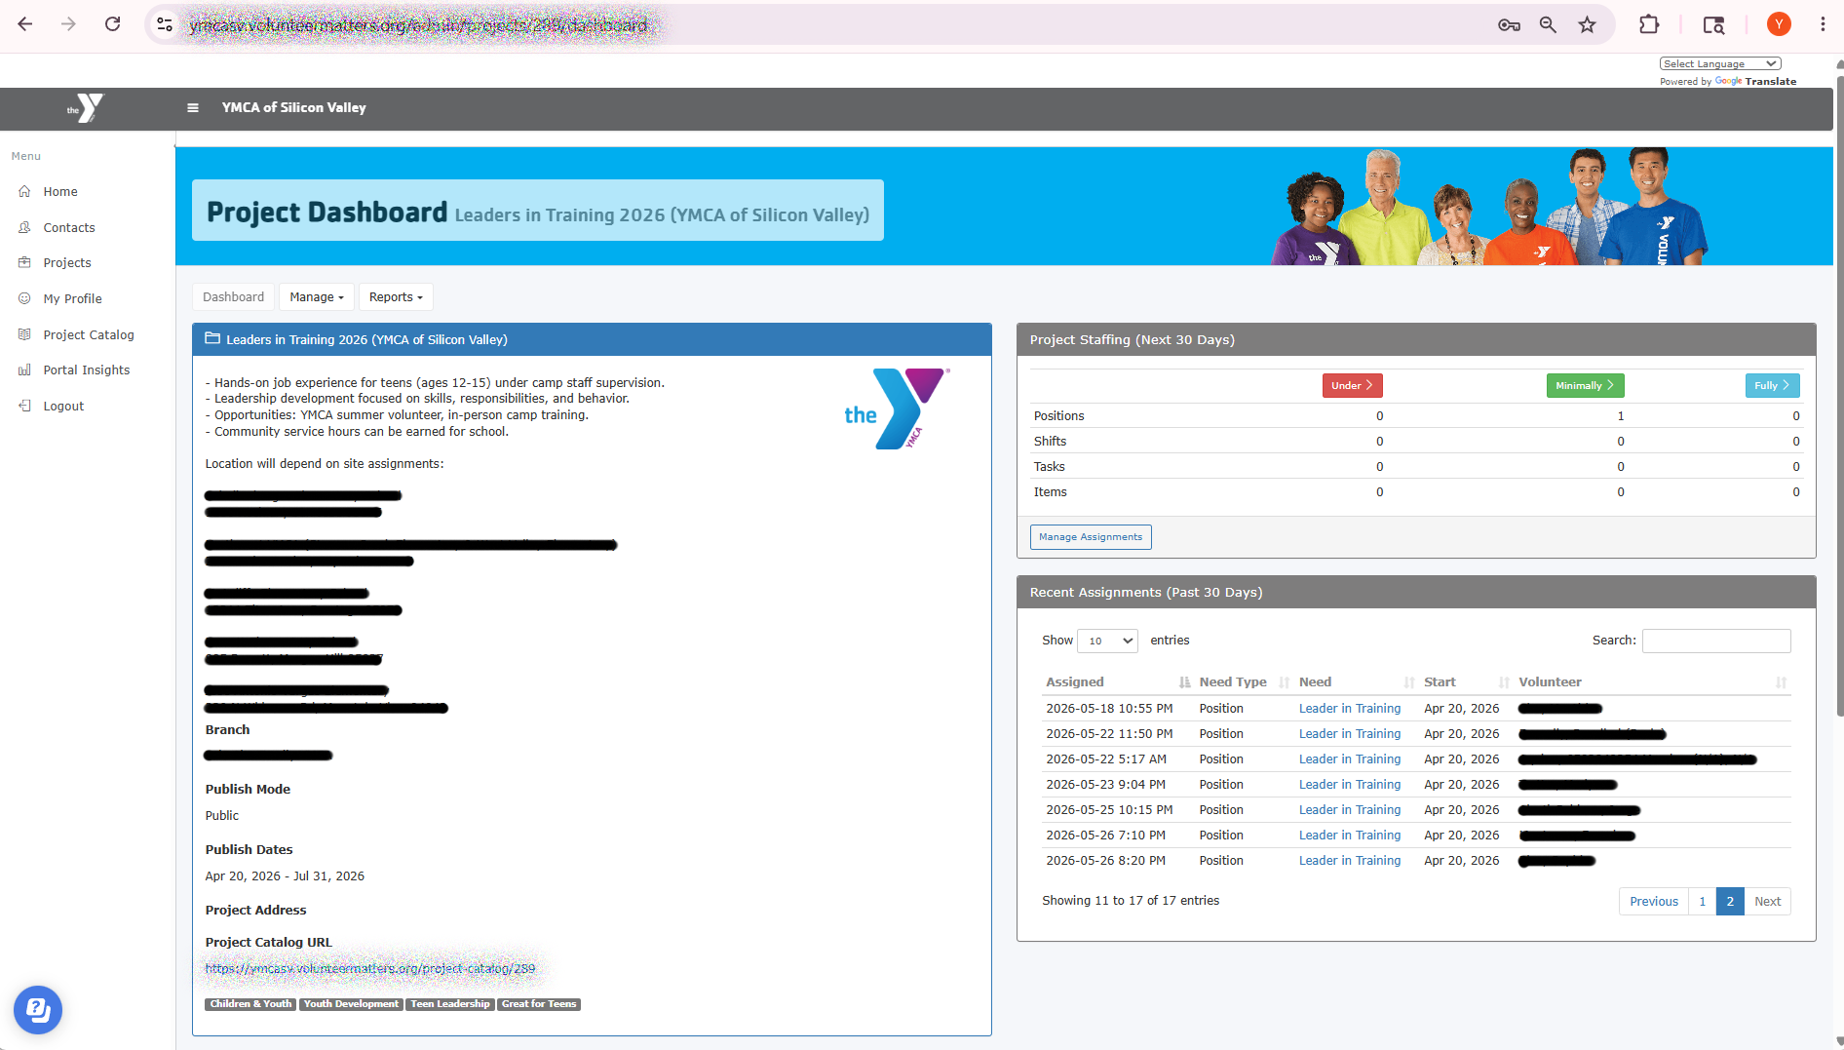Select Logout in the sidebar menu
Image resolution: width=1844 pixels, height=1050 pixels.
[63, 406]
